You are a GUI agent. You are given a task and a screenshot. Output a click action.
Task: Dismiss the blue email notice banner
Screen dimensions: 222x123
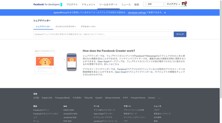(165, 13)
